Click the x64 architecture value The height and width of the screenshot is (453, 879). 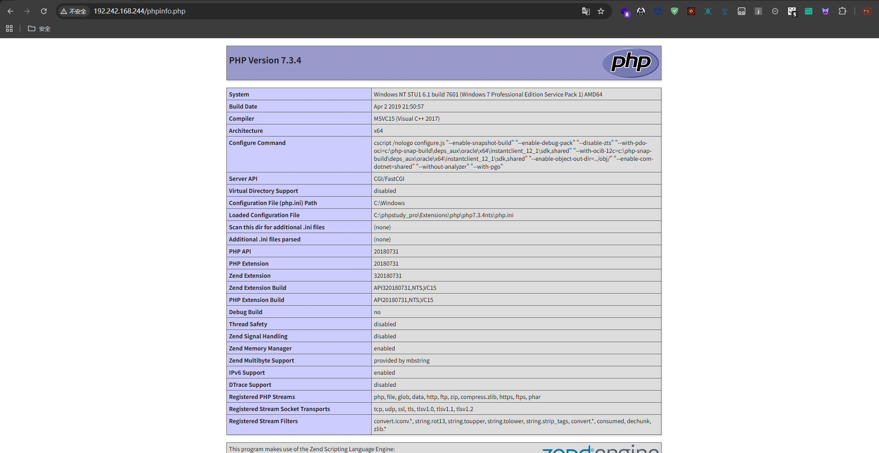(378, 130)
